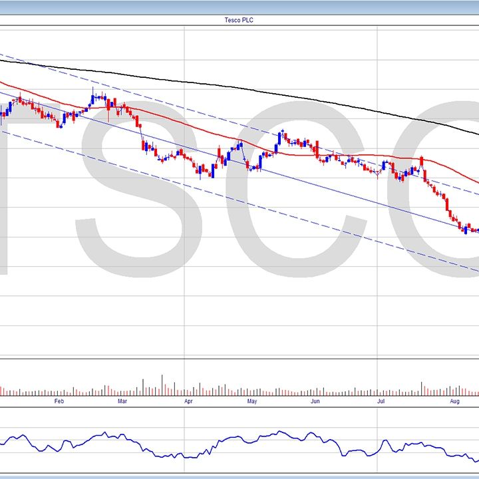The image size is (479, 479).
Task: Click the Tesco PLC chart title
Action: pos(239,20)
